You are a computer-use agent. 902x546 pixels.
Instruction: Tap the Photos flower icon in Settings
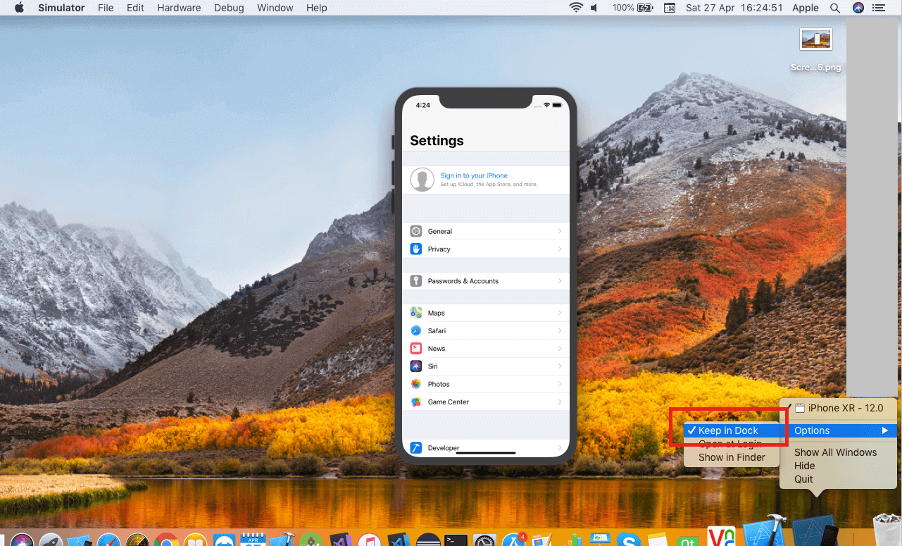[x=416, y=384]
